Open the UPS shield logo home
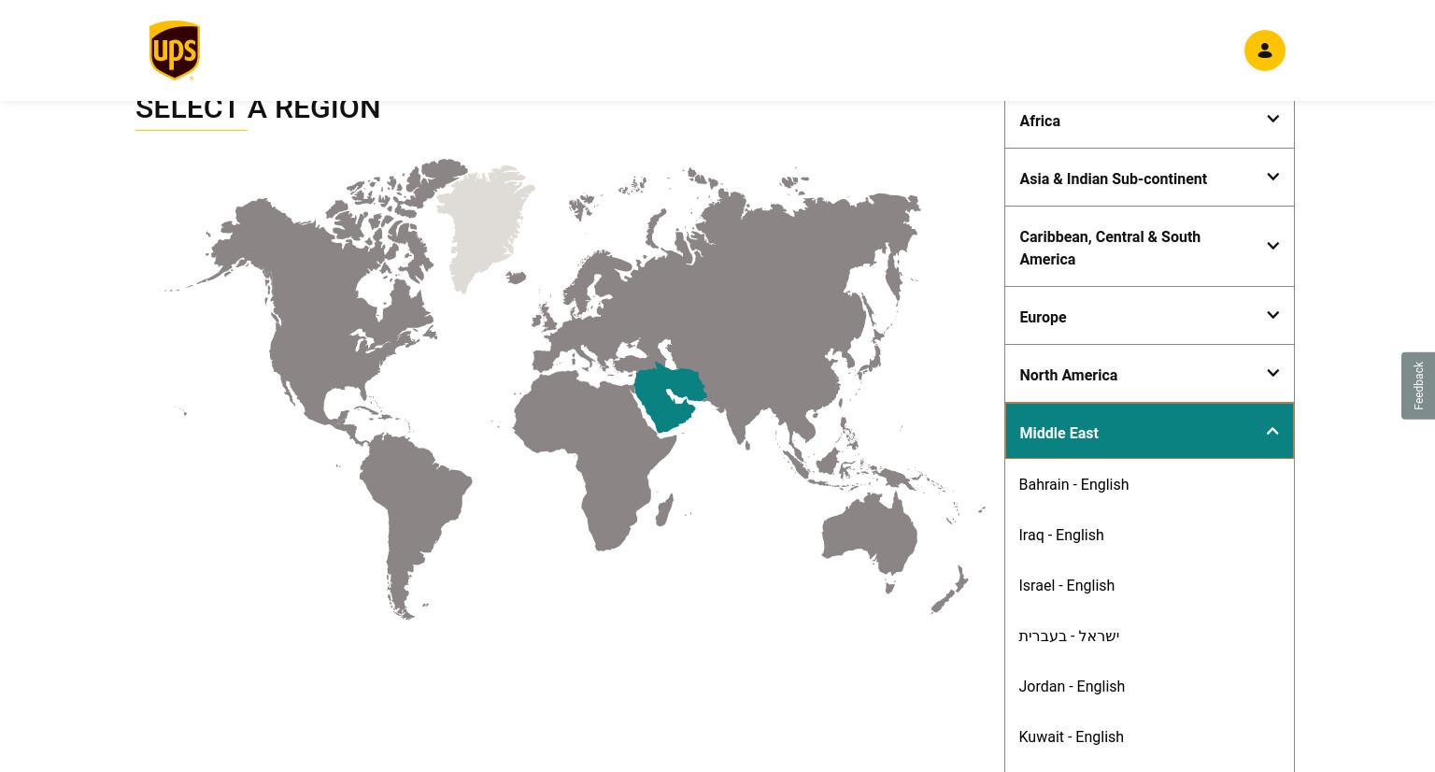 click(175, 50)
